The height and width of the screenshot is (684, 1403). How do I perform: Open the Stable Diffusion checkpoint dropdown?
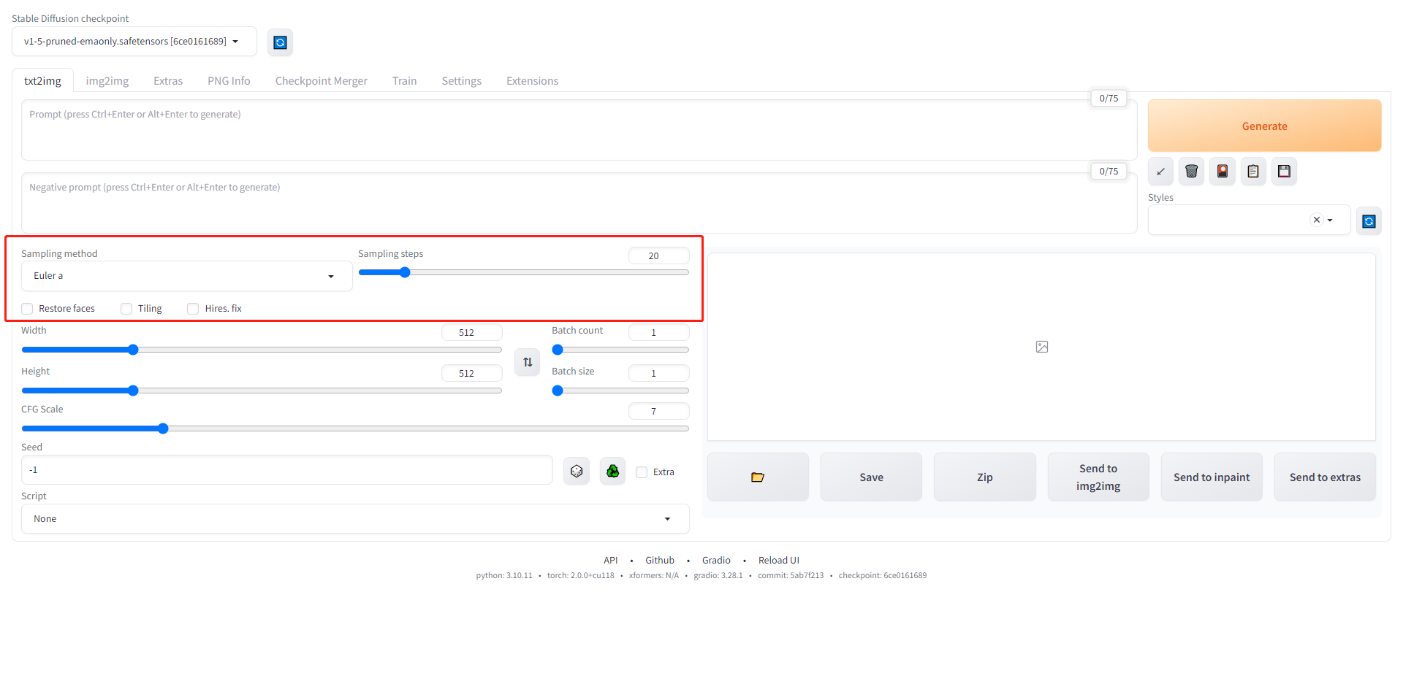134,42
